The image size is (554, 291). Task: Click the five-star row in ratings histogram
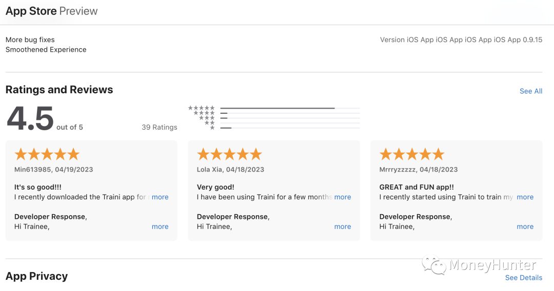(274, 108)
